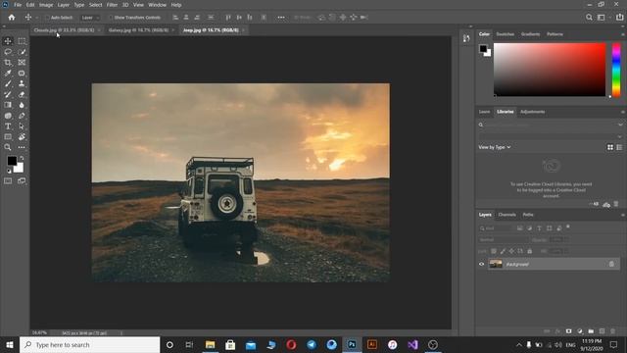The width and height of the screenshot is (627, 353).
Task: Click more align options three-dots button
Action: point(281,18)
